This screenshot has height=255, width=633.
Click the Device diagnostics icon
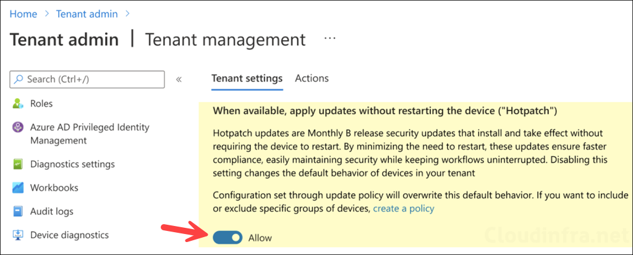pyautogui.click(x=18, y=235)
